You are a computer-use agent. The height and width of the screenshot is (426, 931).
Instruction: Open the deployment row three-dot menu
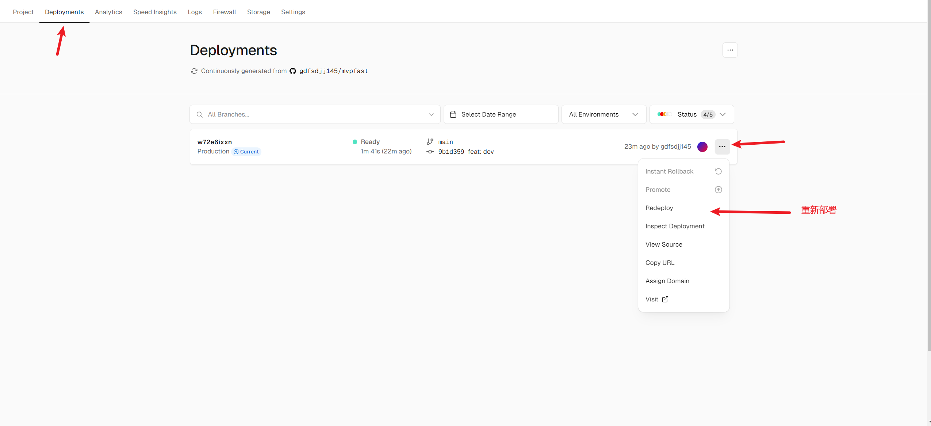tap(722, 147)
